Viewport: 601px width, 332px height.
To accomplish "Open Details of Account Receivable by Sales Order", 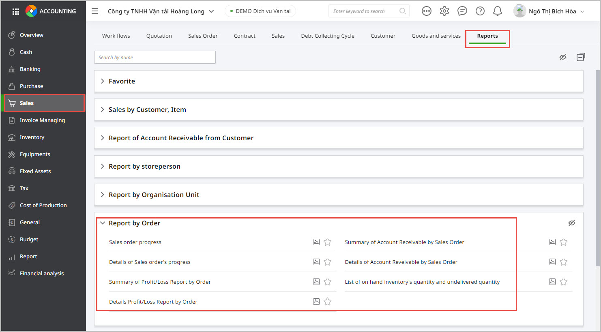I will (x=401, y=262).
